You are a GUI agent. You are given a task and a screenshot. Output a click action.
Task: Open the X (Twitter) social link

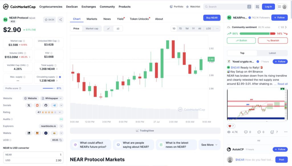pyautogui.click(x=29, y=105)
